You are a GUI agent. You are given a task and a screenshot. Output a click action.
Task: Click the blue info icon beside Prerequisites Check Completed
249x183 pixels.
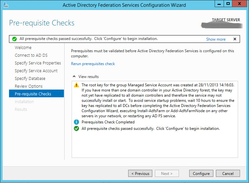pos(76,122)
